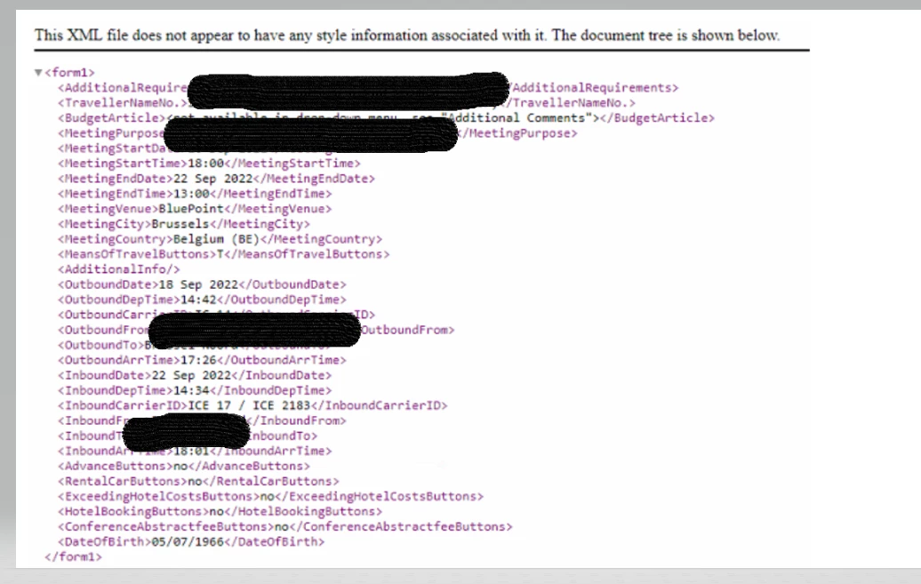This screenshot has width=921, height=584.
Task: Click the OutboundDate 18 Sep 2022 line
Action: (x=202, y=284)
